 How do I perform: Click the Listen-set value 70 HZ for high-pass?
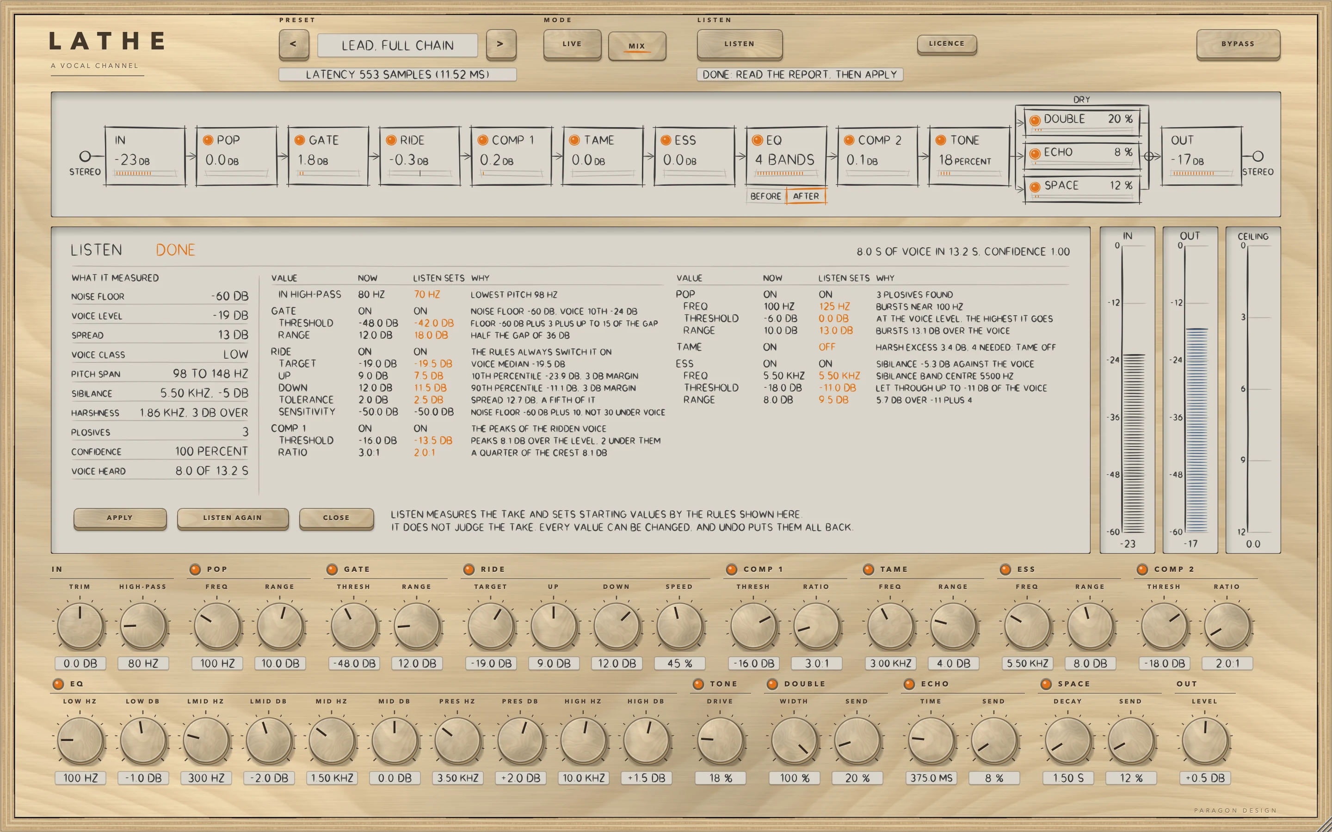pyautogui.click(x=427, y=294)
